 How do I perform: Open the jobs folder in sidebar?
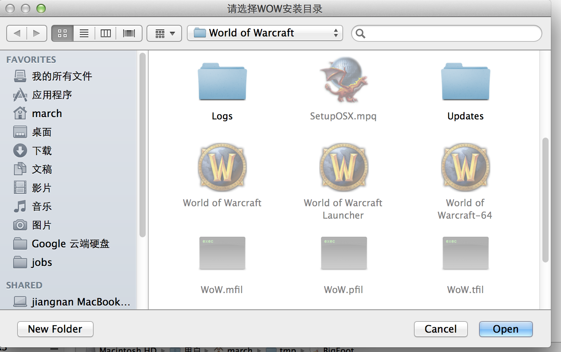click(x=33, y=262)
